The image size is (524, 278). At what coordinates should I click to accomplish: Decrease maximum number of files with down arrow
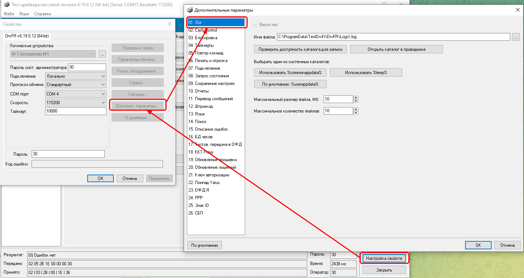point(356,113)
